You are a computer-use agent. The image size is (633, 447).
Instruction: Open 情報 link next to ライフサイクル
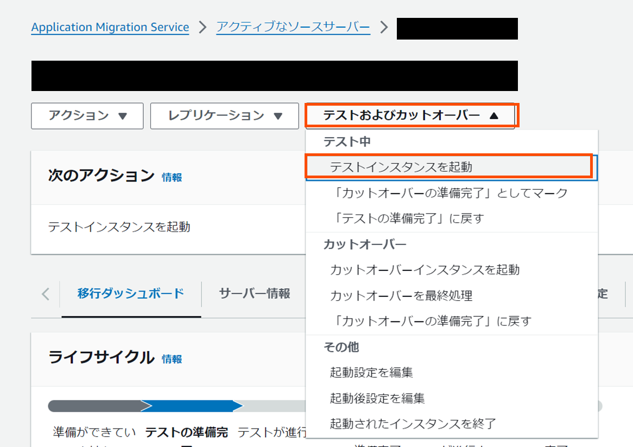[x=172, y=359]
